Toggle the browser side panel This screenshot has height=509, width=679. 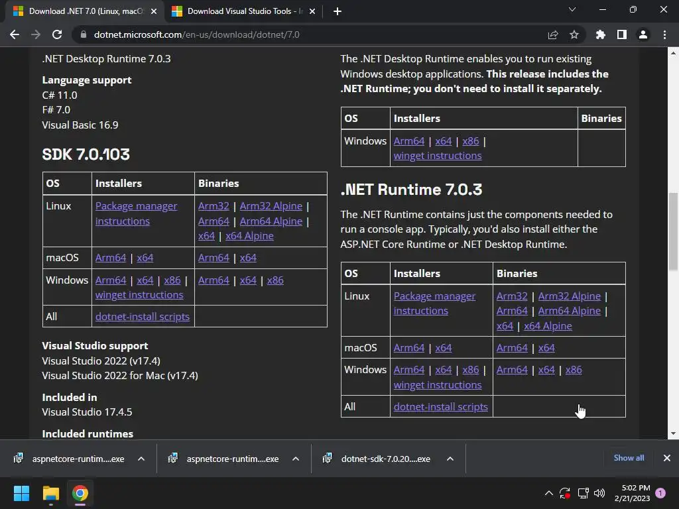point(622,34)
